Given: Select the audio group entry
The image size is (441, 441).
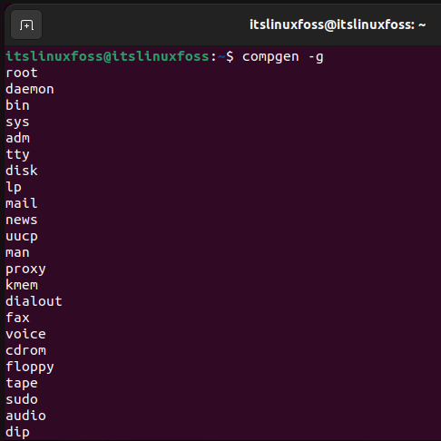Looking at the screenshot, I should [25, 416].
